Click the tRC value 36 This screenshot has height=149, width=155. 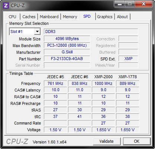[103, 116]
